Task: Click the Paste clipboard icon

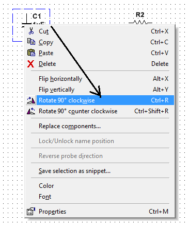Action: 31,53
